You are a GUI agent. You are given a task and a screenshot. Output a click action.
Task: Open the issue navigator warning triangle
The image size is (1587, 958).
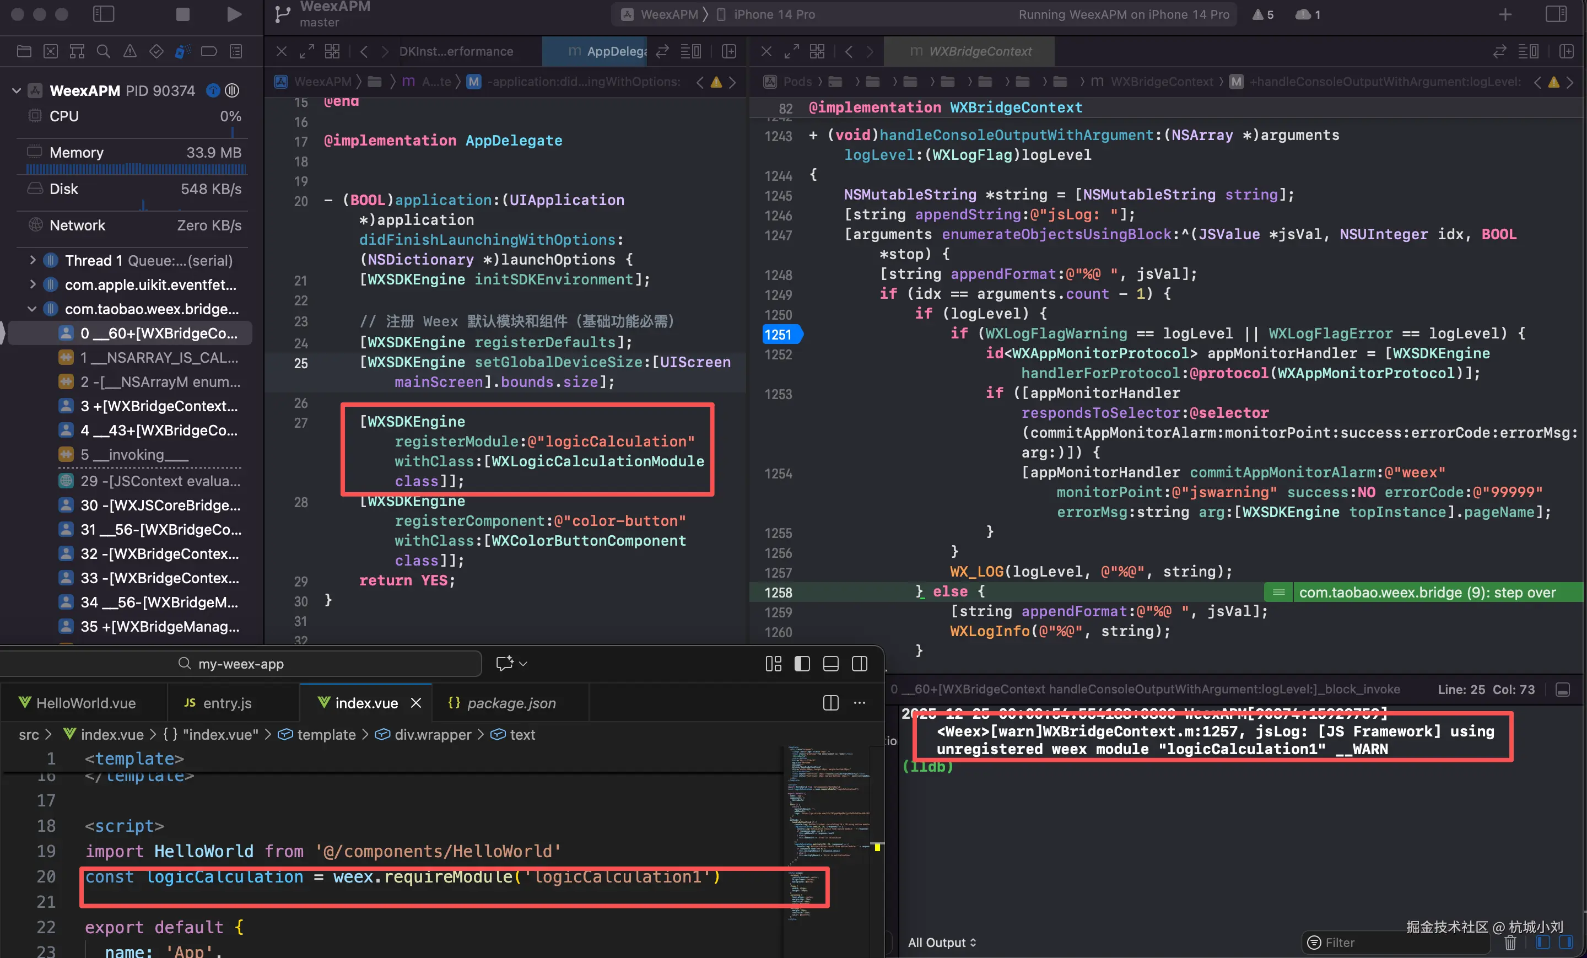[129, 52]
